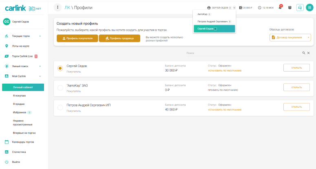Select the Сергей Седов profile radio button
Image resolution: width=316 pixels, height=169 pixels.
tap(60, 68)
